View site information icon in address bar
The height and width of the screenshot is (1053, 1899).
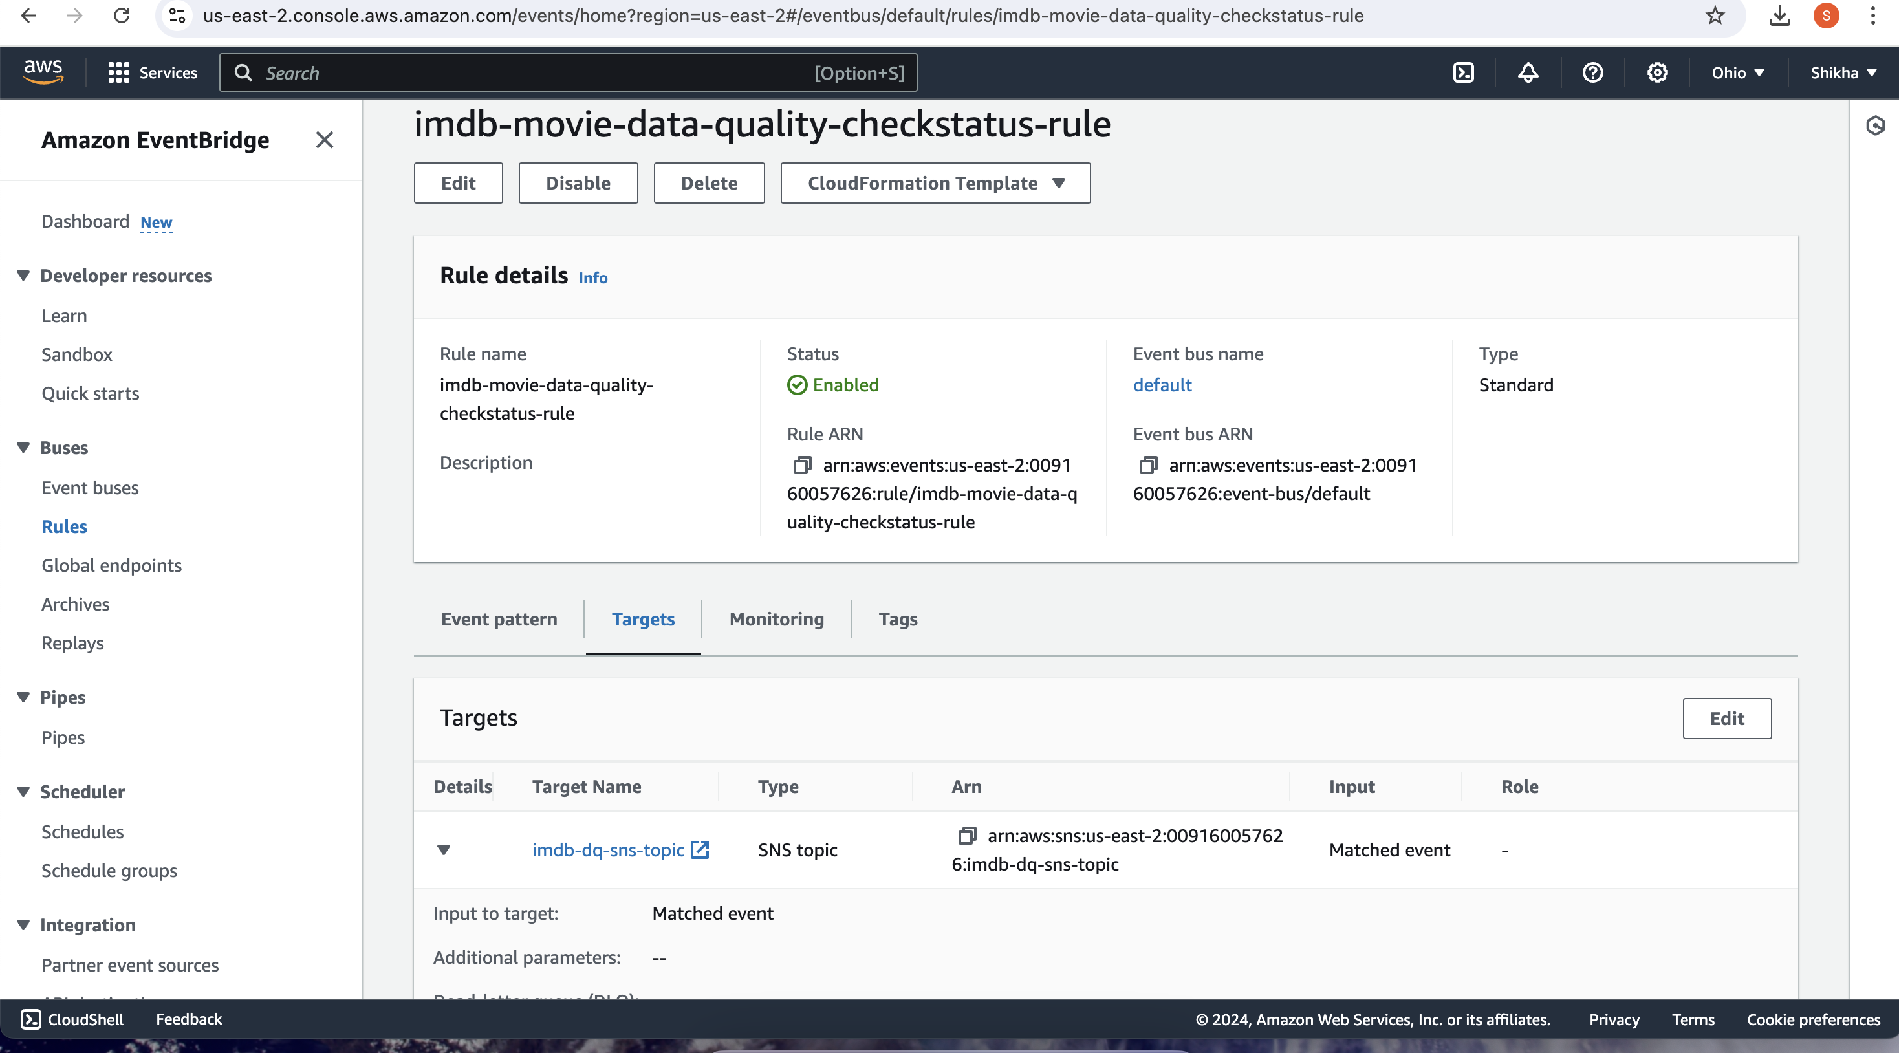coord(177,16)
